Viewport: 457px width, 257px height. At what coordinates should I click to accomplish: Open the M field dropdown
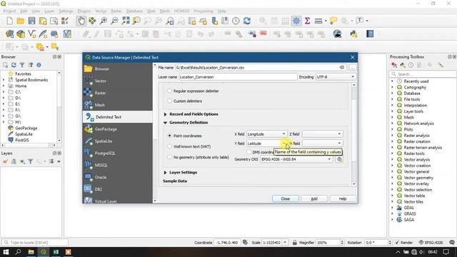tap(322, 143)
